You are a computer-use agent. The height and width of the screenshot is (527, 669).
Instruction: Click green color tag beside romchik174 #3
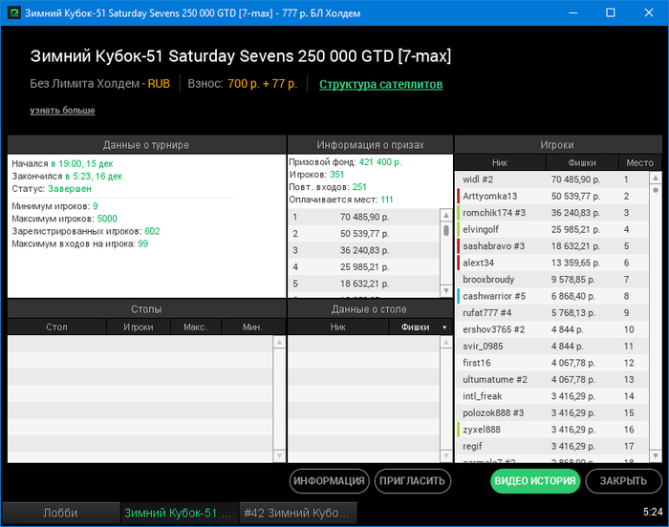coord(458,213)
